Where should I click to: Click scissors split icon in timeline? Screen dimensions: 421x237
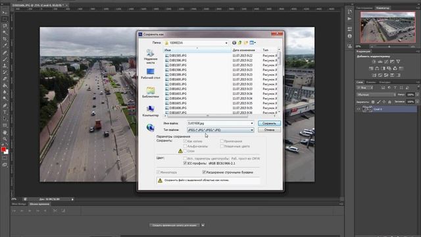(55, 211)
